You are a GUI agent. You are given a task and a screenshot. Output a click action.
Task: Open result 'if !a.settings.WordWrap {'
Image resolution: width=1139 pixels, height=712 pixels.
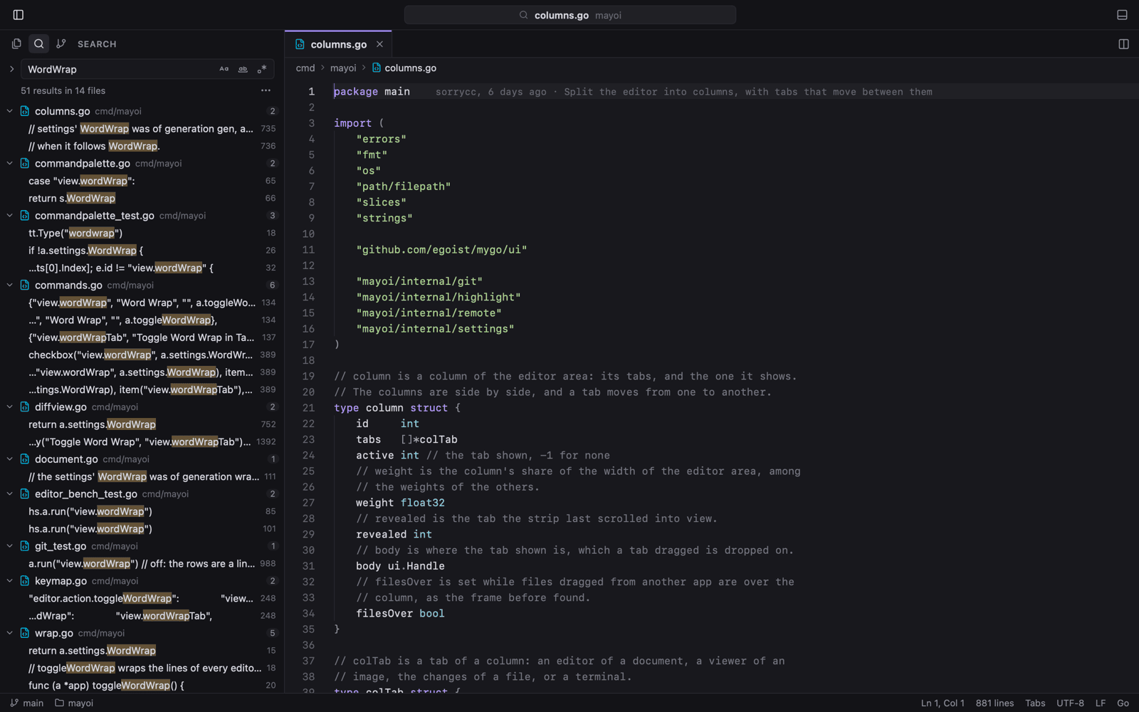pyautogui.click(x=142, y=251)
